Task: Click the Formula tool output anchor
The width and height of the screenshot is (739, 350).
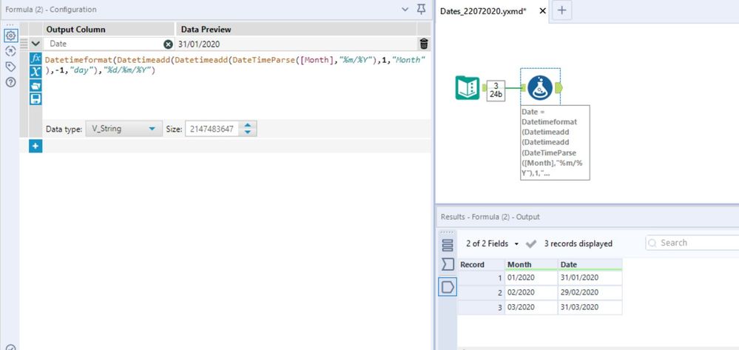Action: pos(559,87)
